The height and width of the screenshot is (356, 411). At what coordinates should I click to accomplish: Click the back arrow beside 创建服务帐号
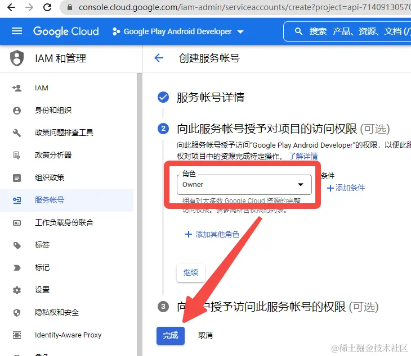click(x=159, y=58)
